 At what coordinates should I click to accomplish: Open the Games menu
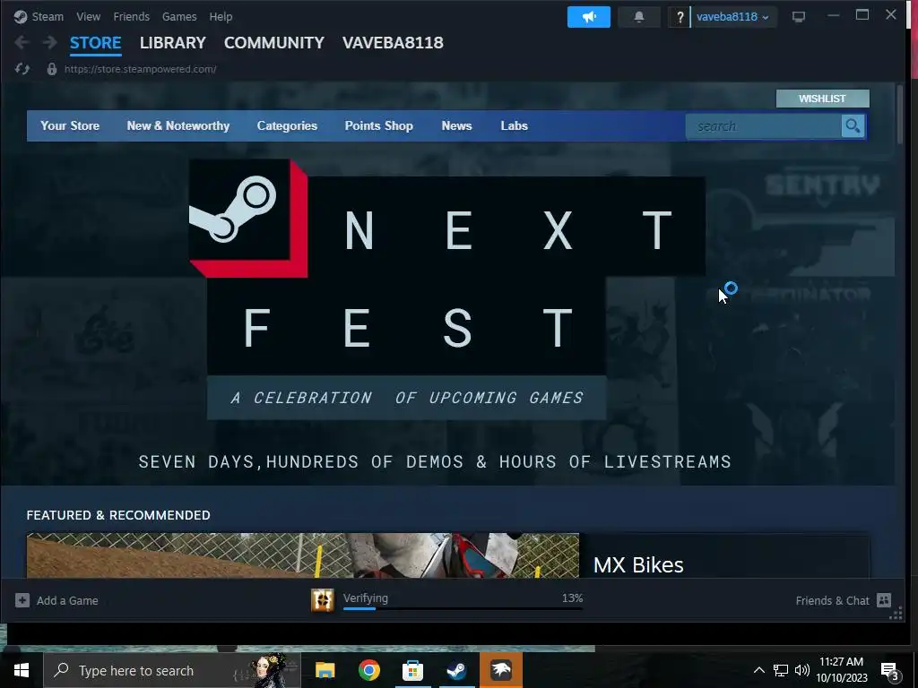(x=179, y=16)
